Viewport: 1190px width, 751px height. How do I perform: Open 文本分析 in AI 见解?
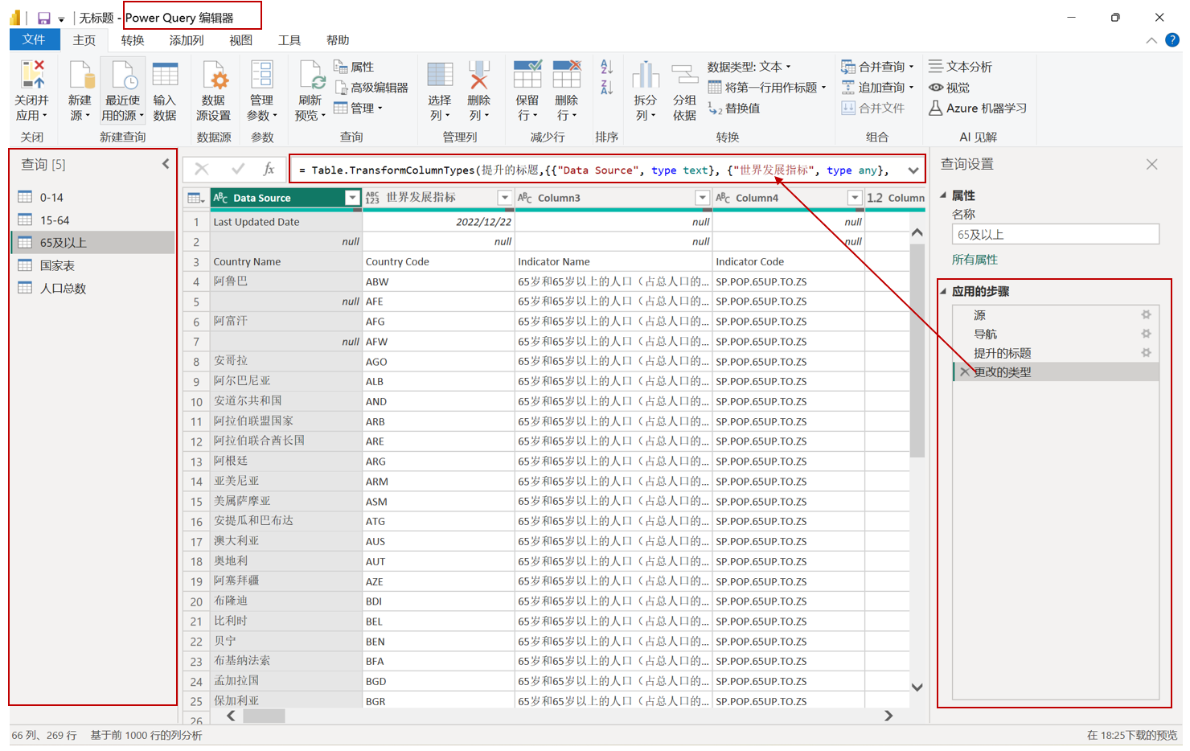tap(960, 66)
